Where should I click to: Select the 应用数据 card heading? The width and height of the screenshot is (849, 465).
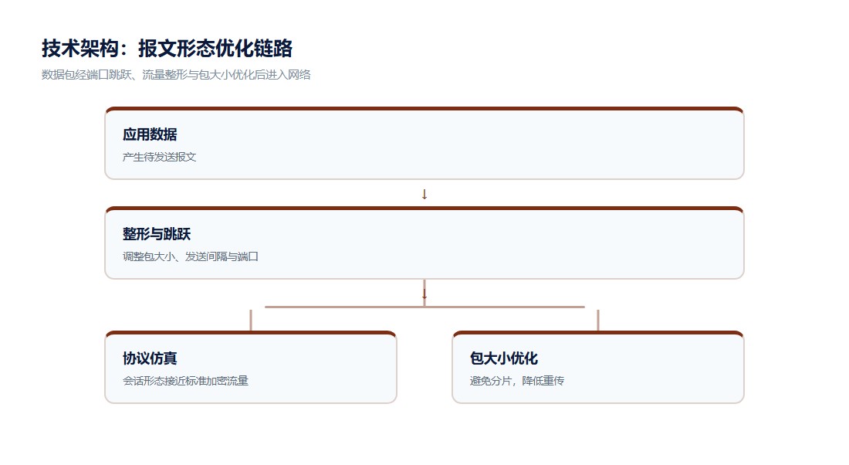point(150,134)
